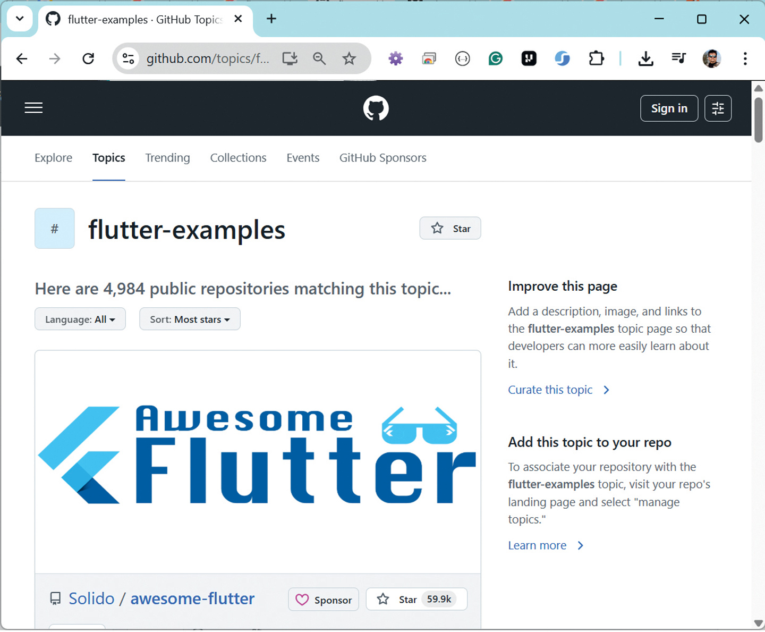Bookmark this page with star icon

click(349, 58)
